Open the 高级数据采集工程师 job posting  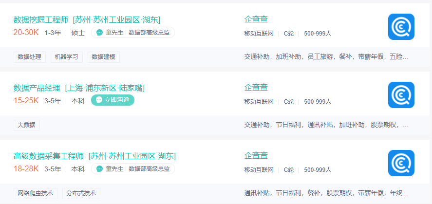pyautogui.click(x=49, y=156)
